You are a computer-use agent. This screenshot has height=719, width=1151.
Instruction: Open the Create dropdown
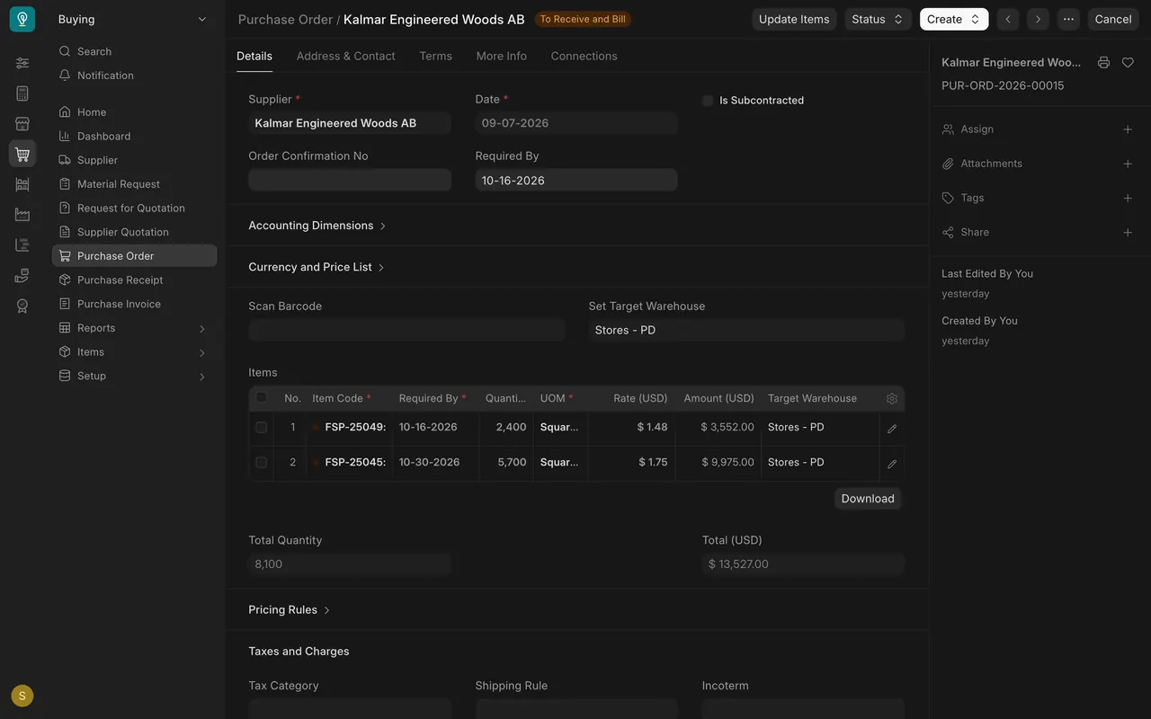pyautogui.click(x=954, y=19)
